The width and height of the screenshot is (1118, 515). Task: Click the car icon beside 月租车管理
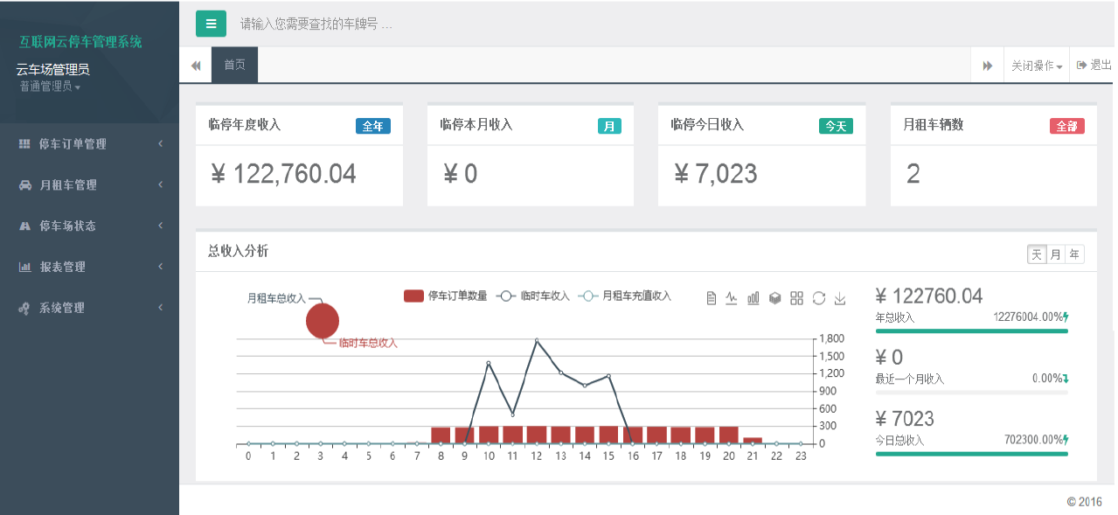[x=24, y=184]
